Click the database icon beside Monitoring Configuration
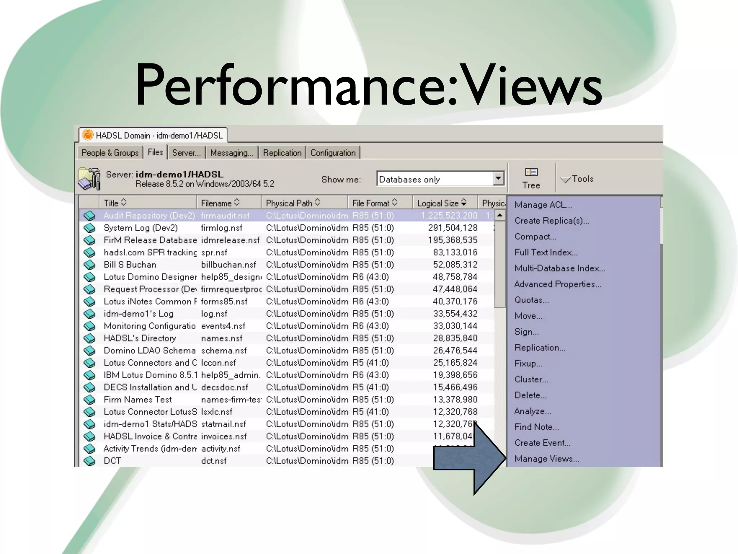The height and width of the screenshot is (554, 738). 89,326
